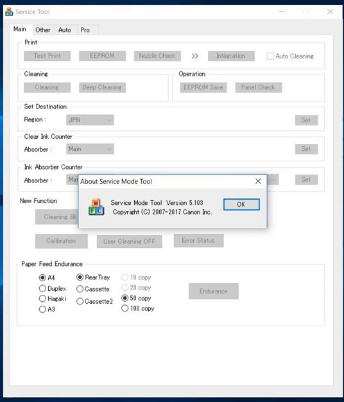This screenshot has height=402, width=344.
Task: Click the Test Print button
Action: coord(47,56)
